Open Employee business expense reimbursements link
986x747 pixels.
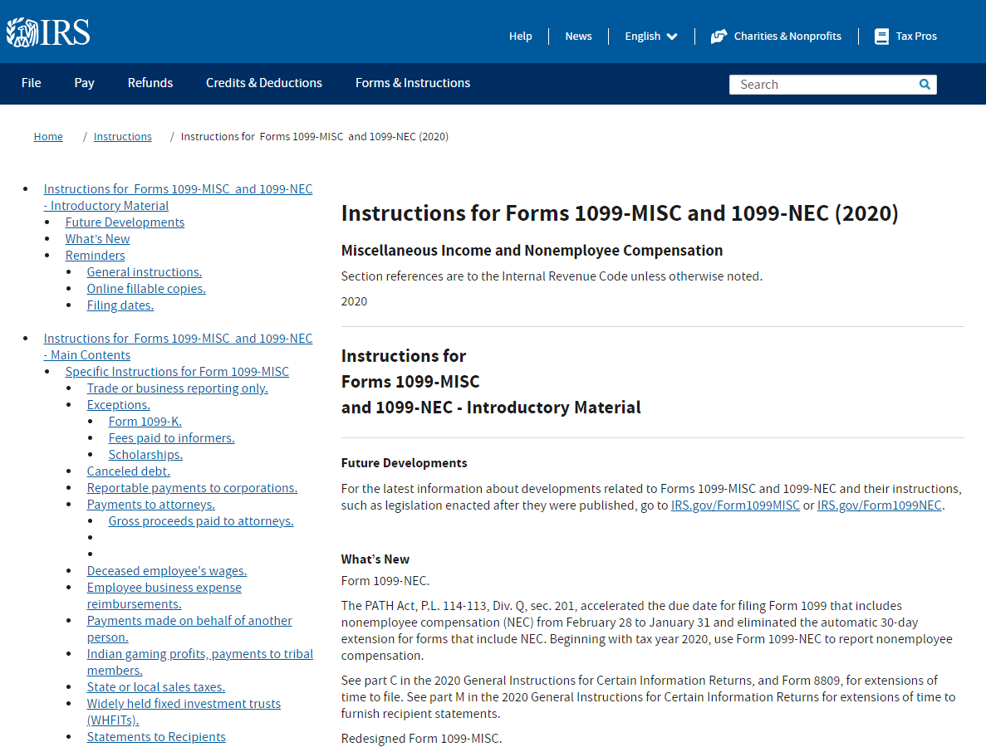(x=164, y=596)
